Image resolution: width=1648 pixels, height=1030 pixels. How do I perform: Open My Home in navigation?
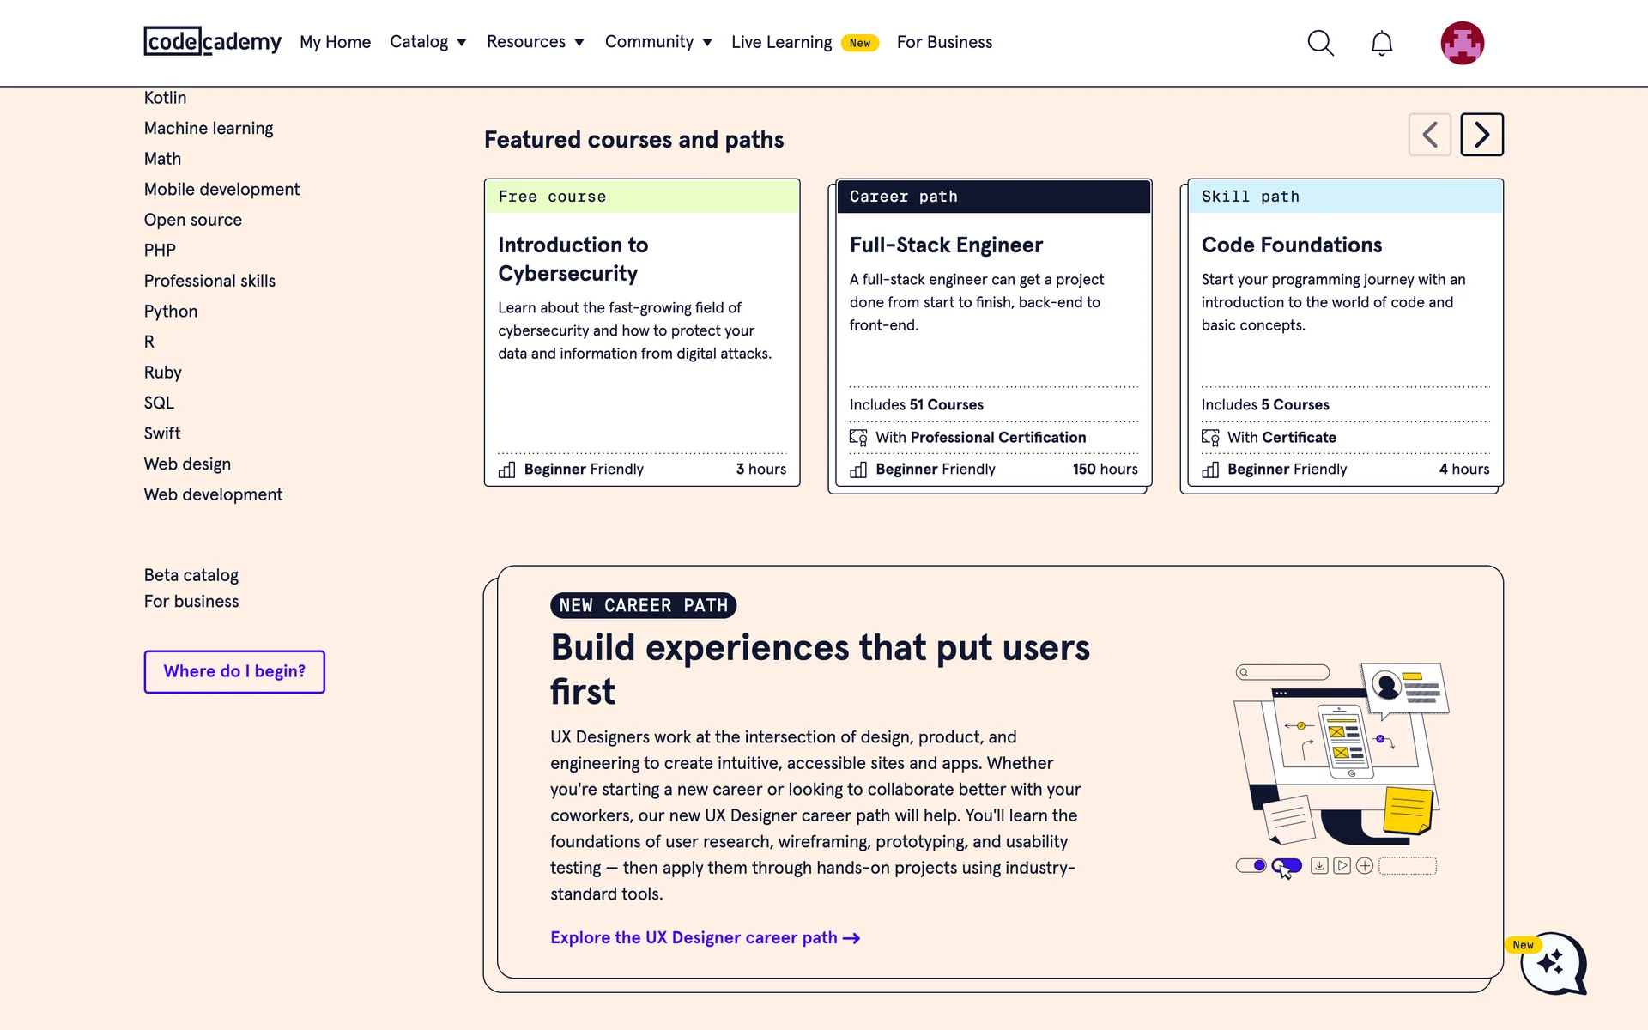(335, 42)
